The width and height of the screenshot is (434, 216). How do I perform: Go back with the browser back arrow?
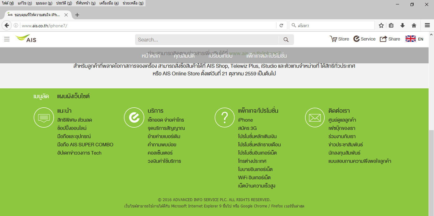(7, 25)
